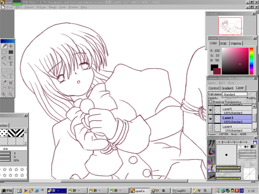
Task: Click the layer list scroll down arrow
Action: tap(254, 130)
